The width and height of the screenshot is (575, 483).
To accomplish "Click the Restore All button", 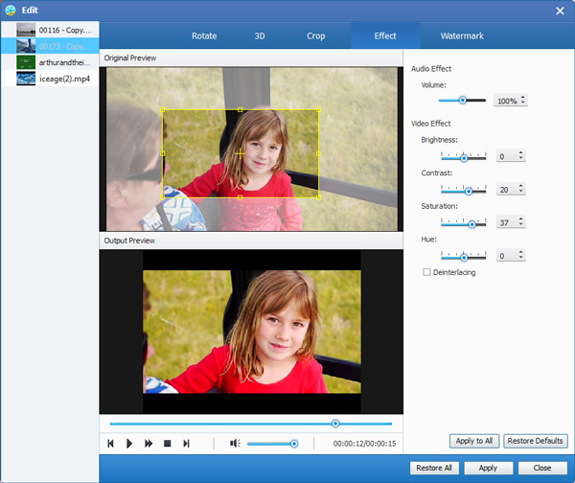I will click(x=434, y=468).
